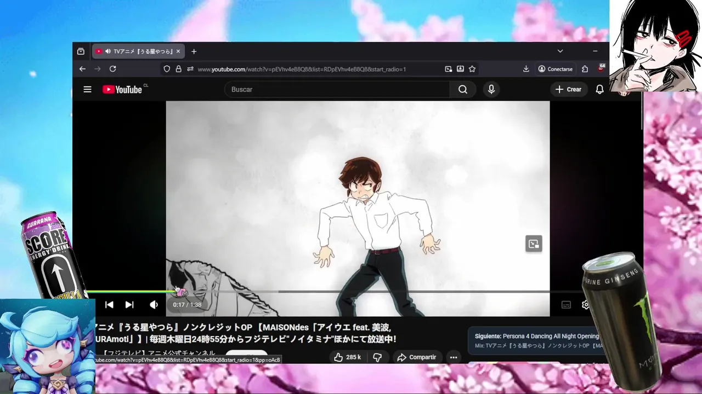Go back to the previous page
The height and width of the screenshot is (394, 702).
[x=82, y=69]
